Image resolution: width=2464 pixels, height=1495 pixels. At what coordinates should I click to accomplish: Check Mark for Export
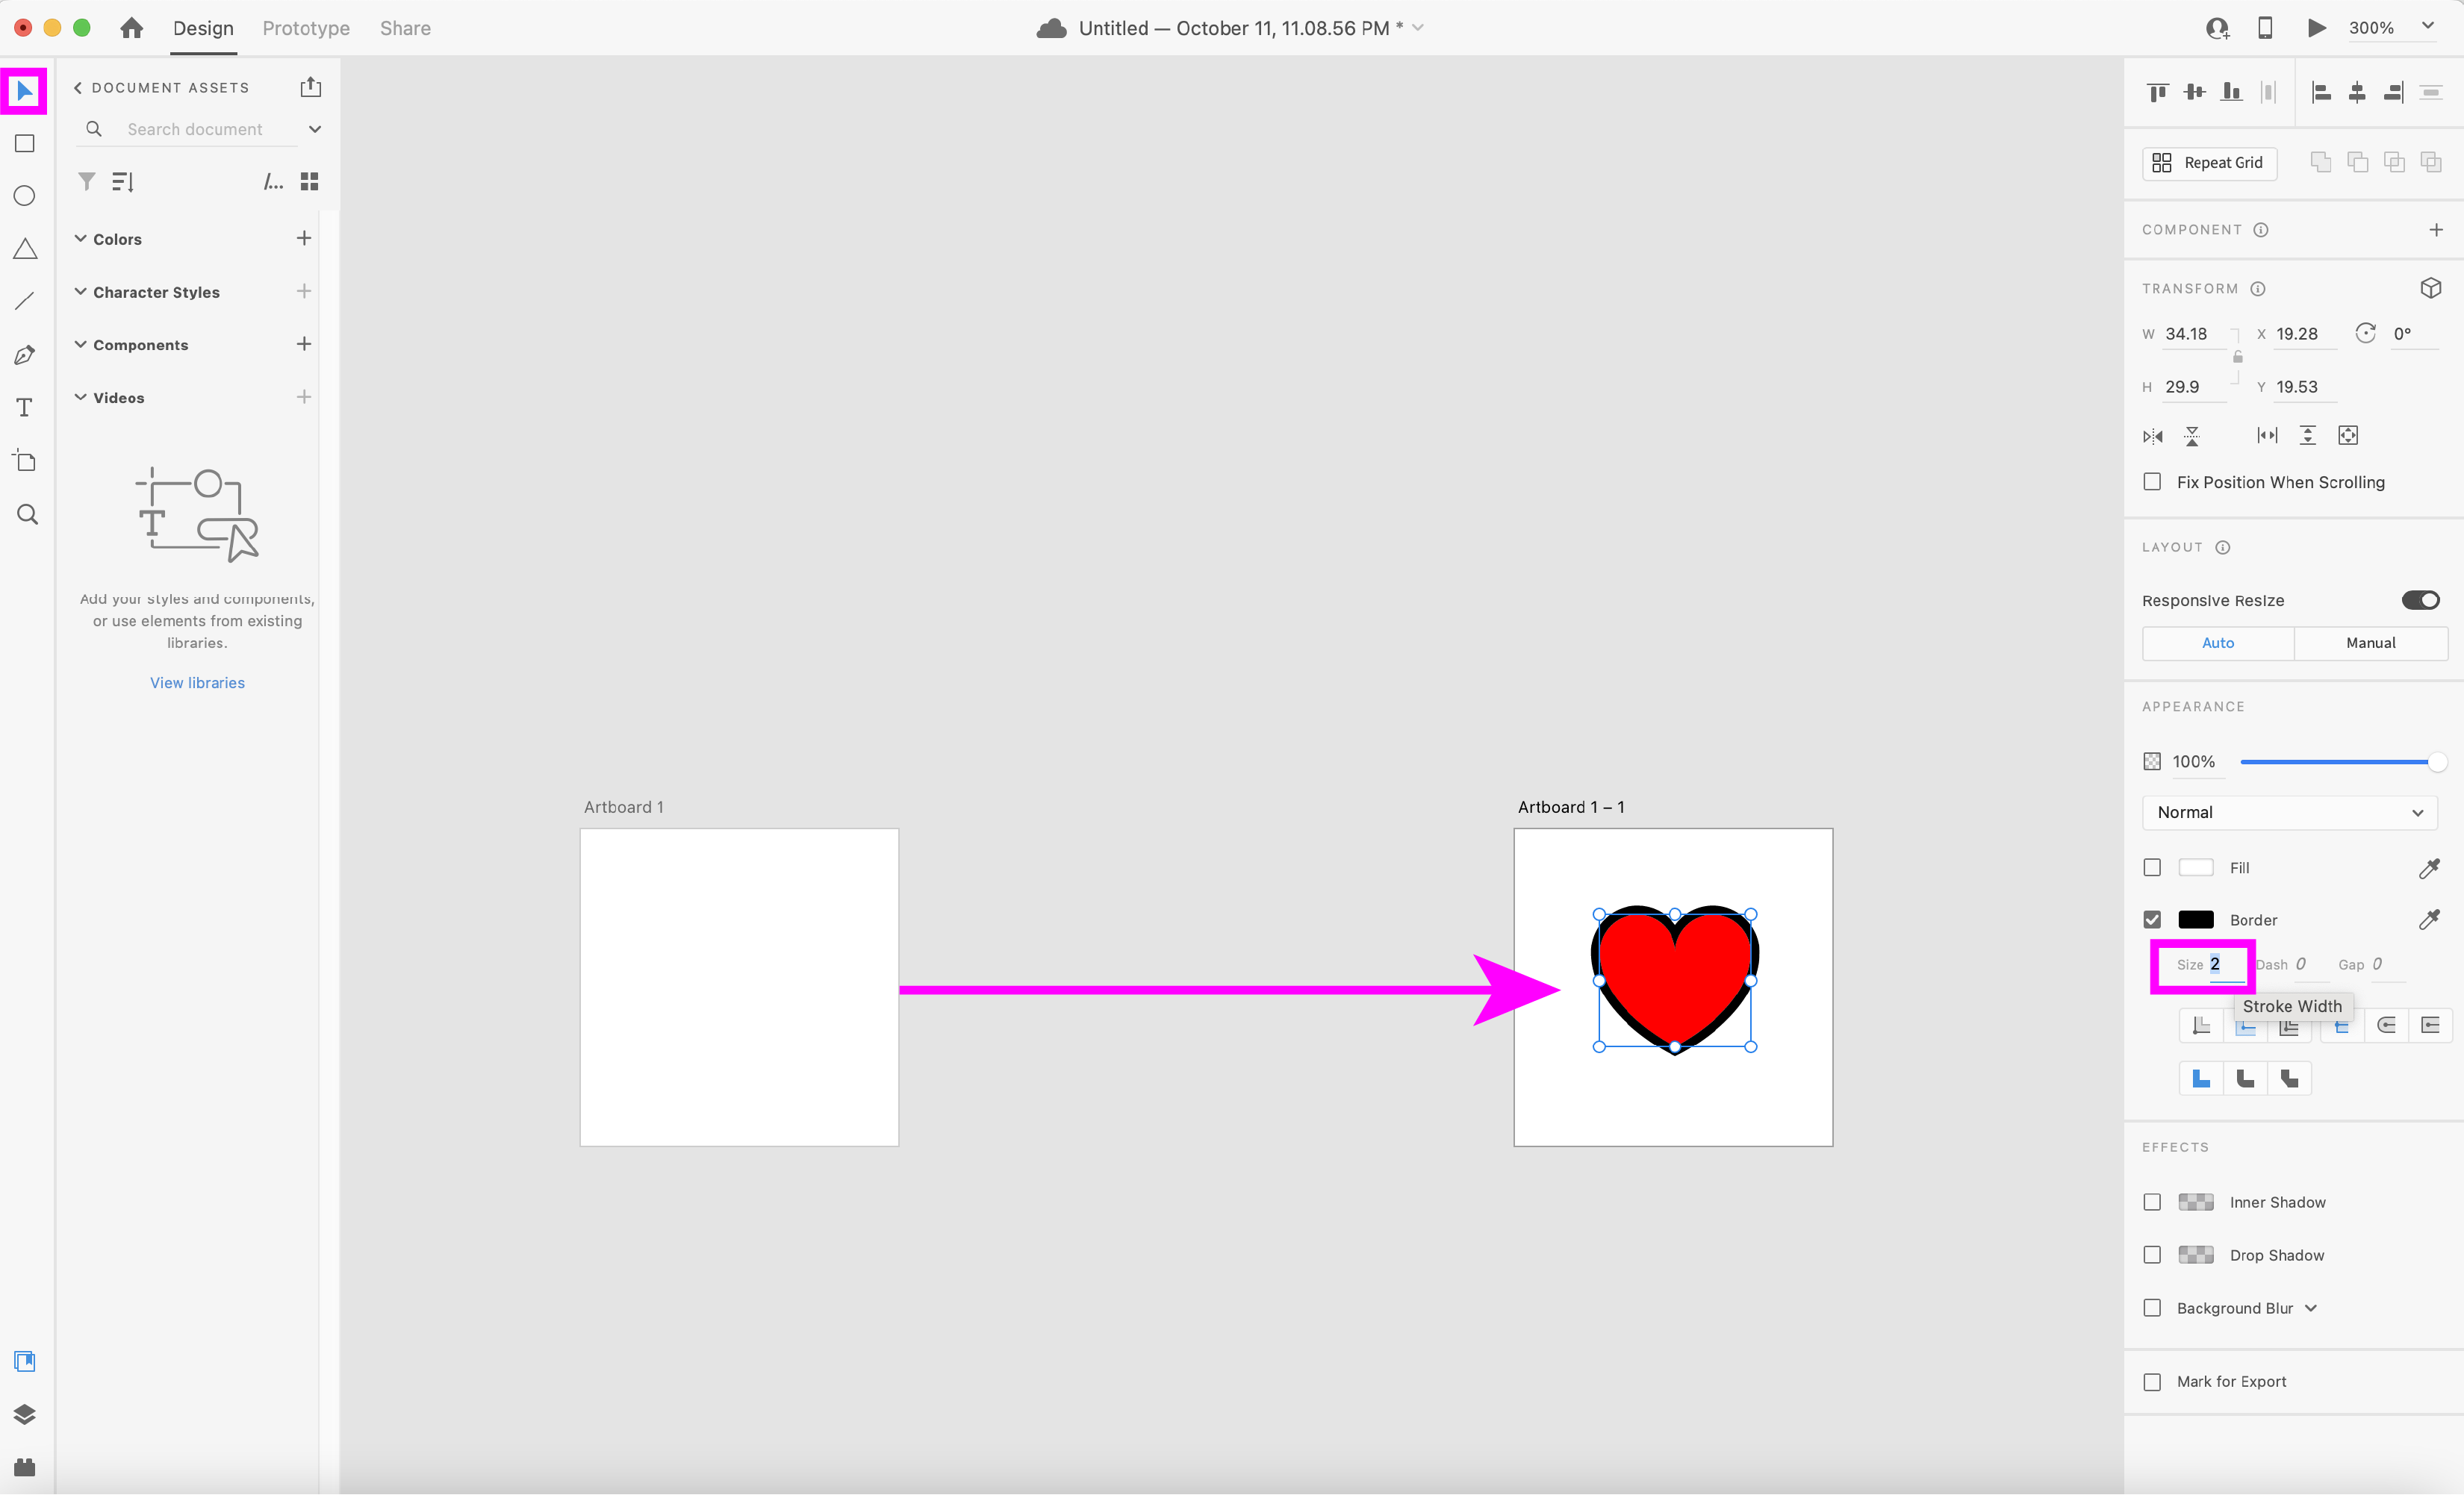coord(2152,1381)
